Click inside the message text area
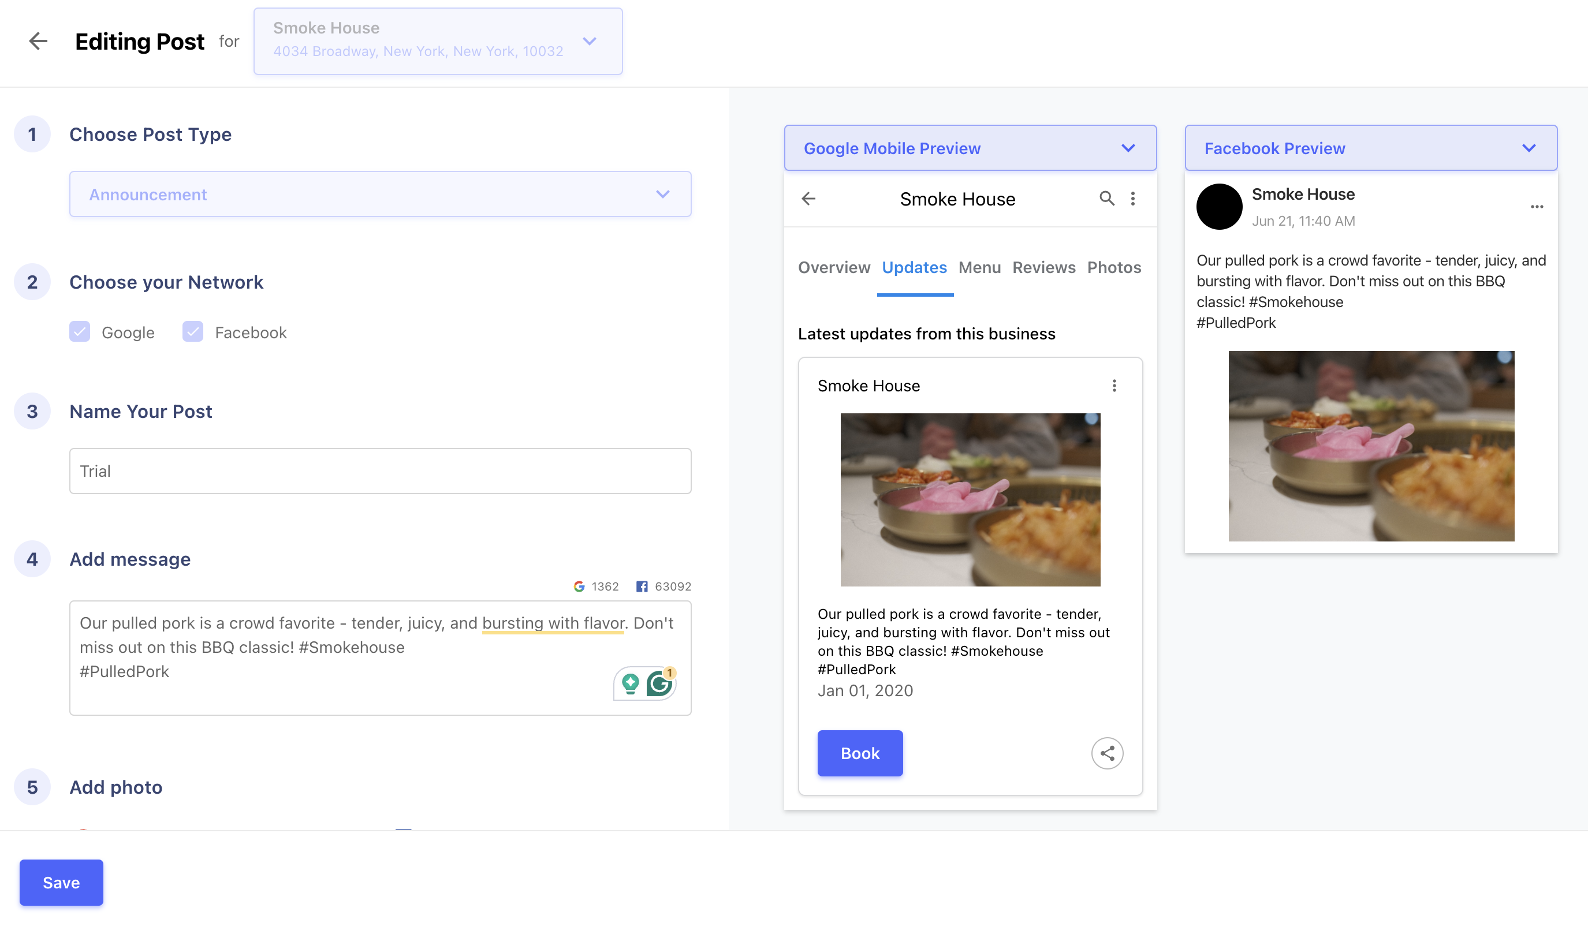The width and height of the screenshot is (1588, 934). (x=380, y=657)
